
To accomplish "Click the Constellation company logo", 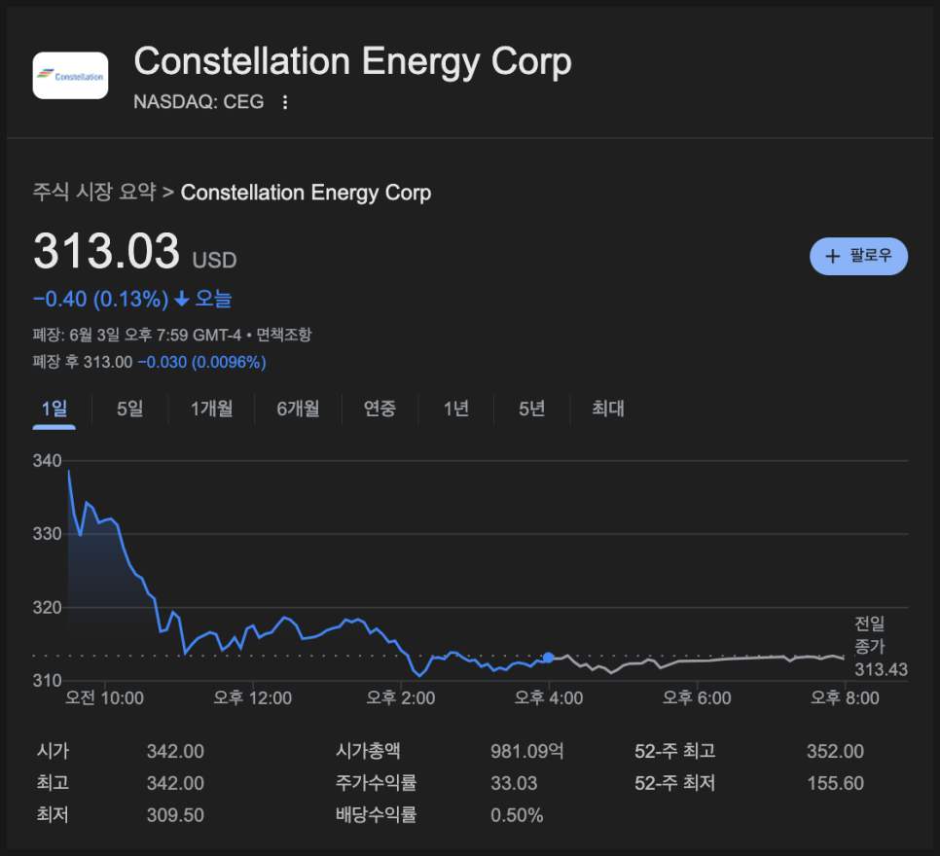I will tap(70, 76).
